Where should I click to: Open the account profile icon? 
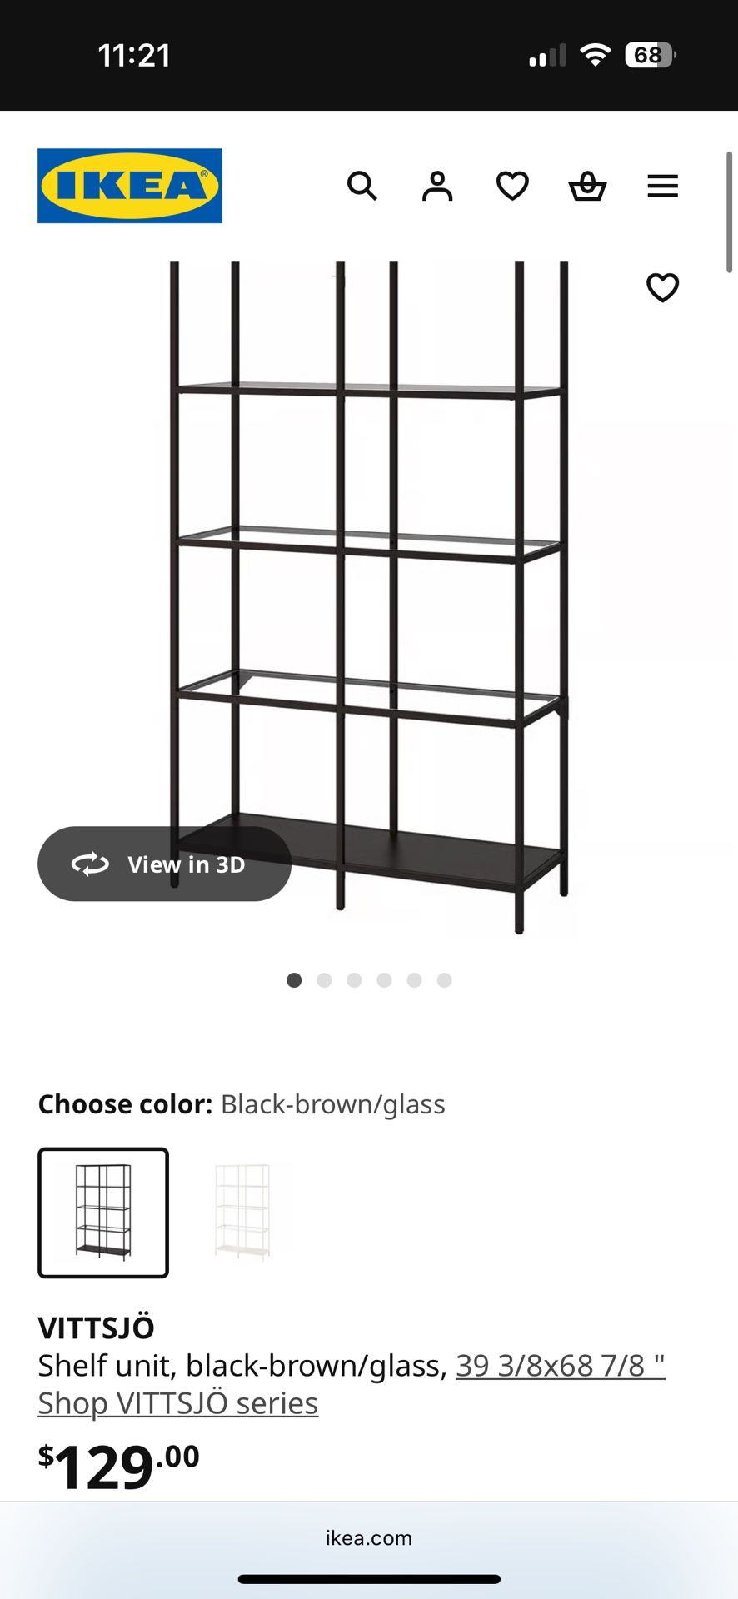tap(437, 186)
